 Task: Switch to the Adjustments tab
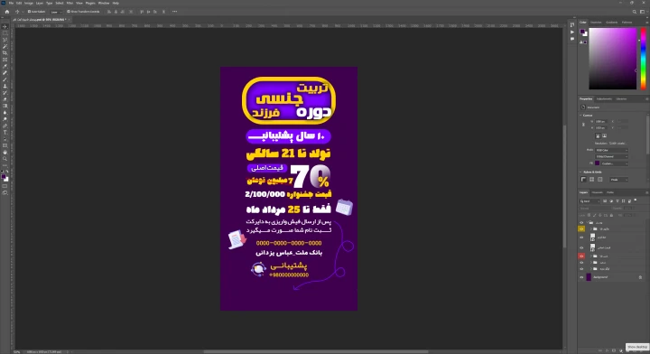pos(604,99)
